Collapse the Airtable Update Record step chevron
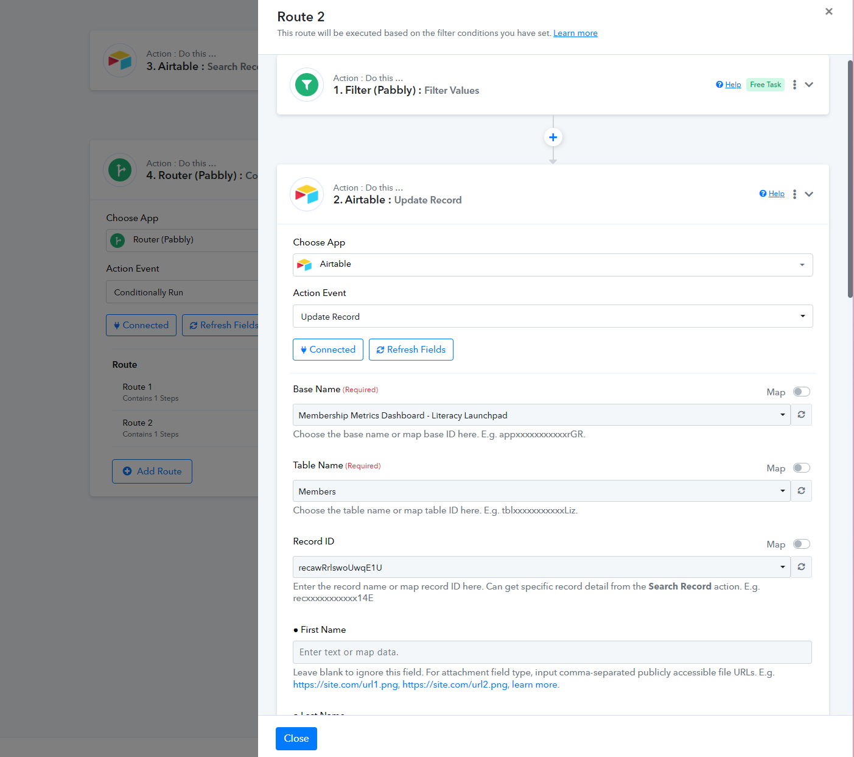 pyautogui.click(x=809, y=194)
